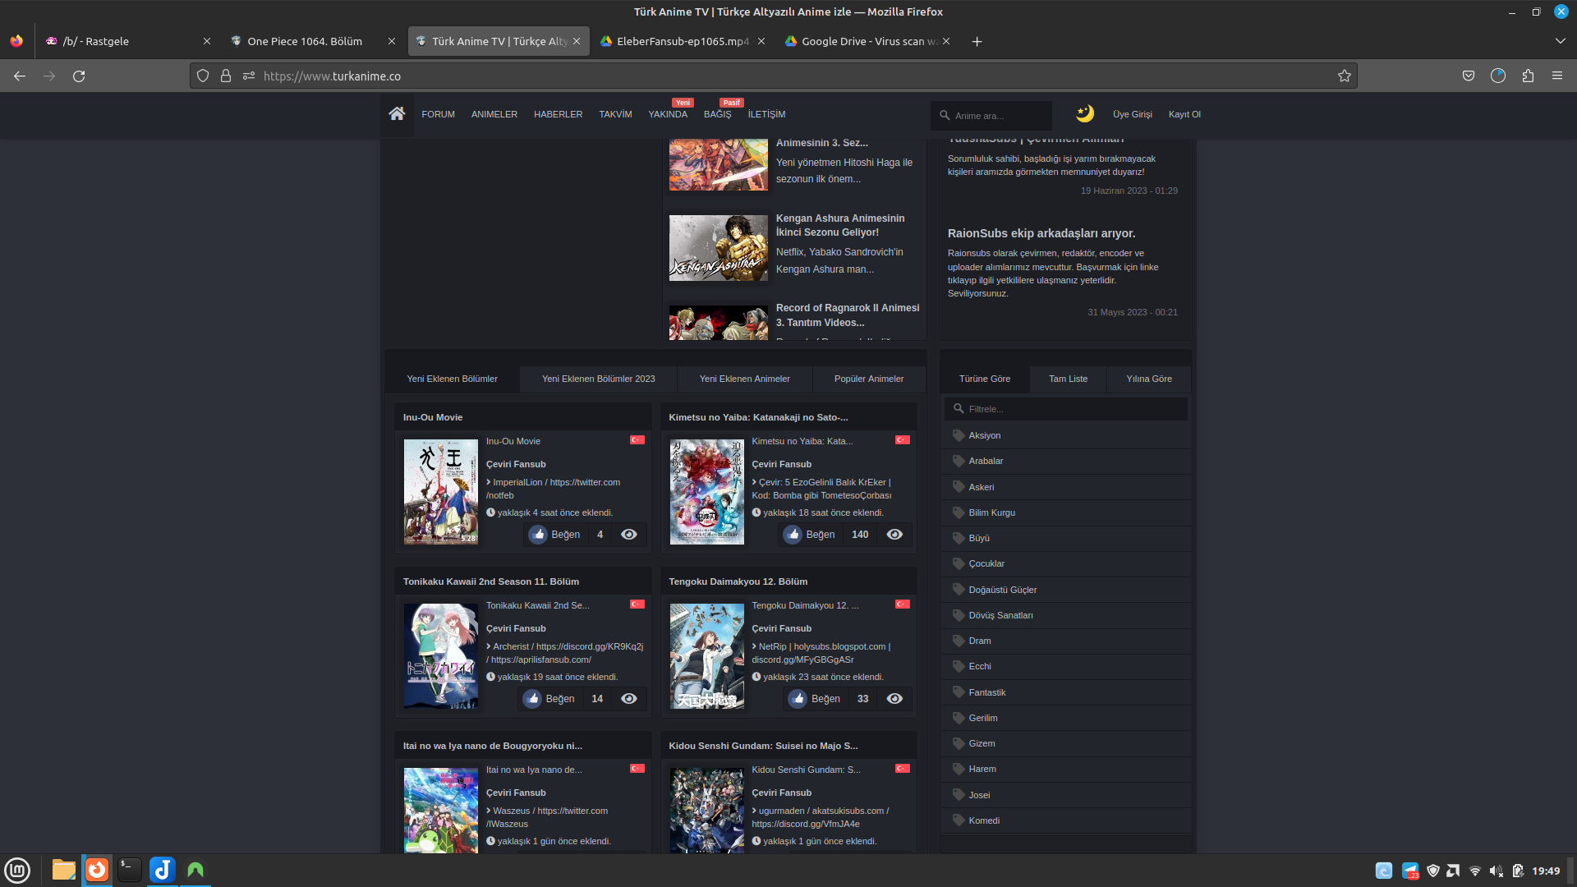Switch to EleberFansub-ep1065.mp4 tab

pyautogui.click(x=682, y=41)
